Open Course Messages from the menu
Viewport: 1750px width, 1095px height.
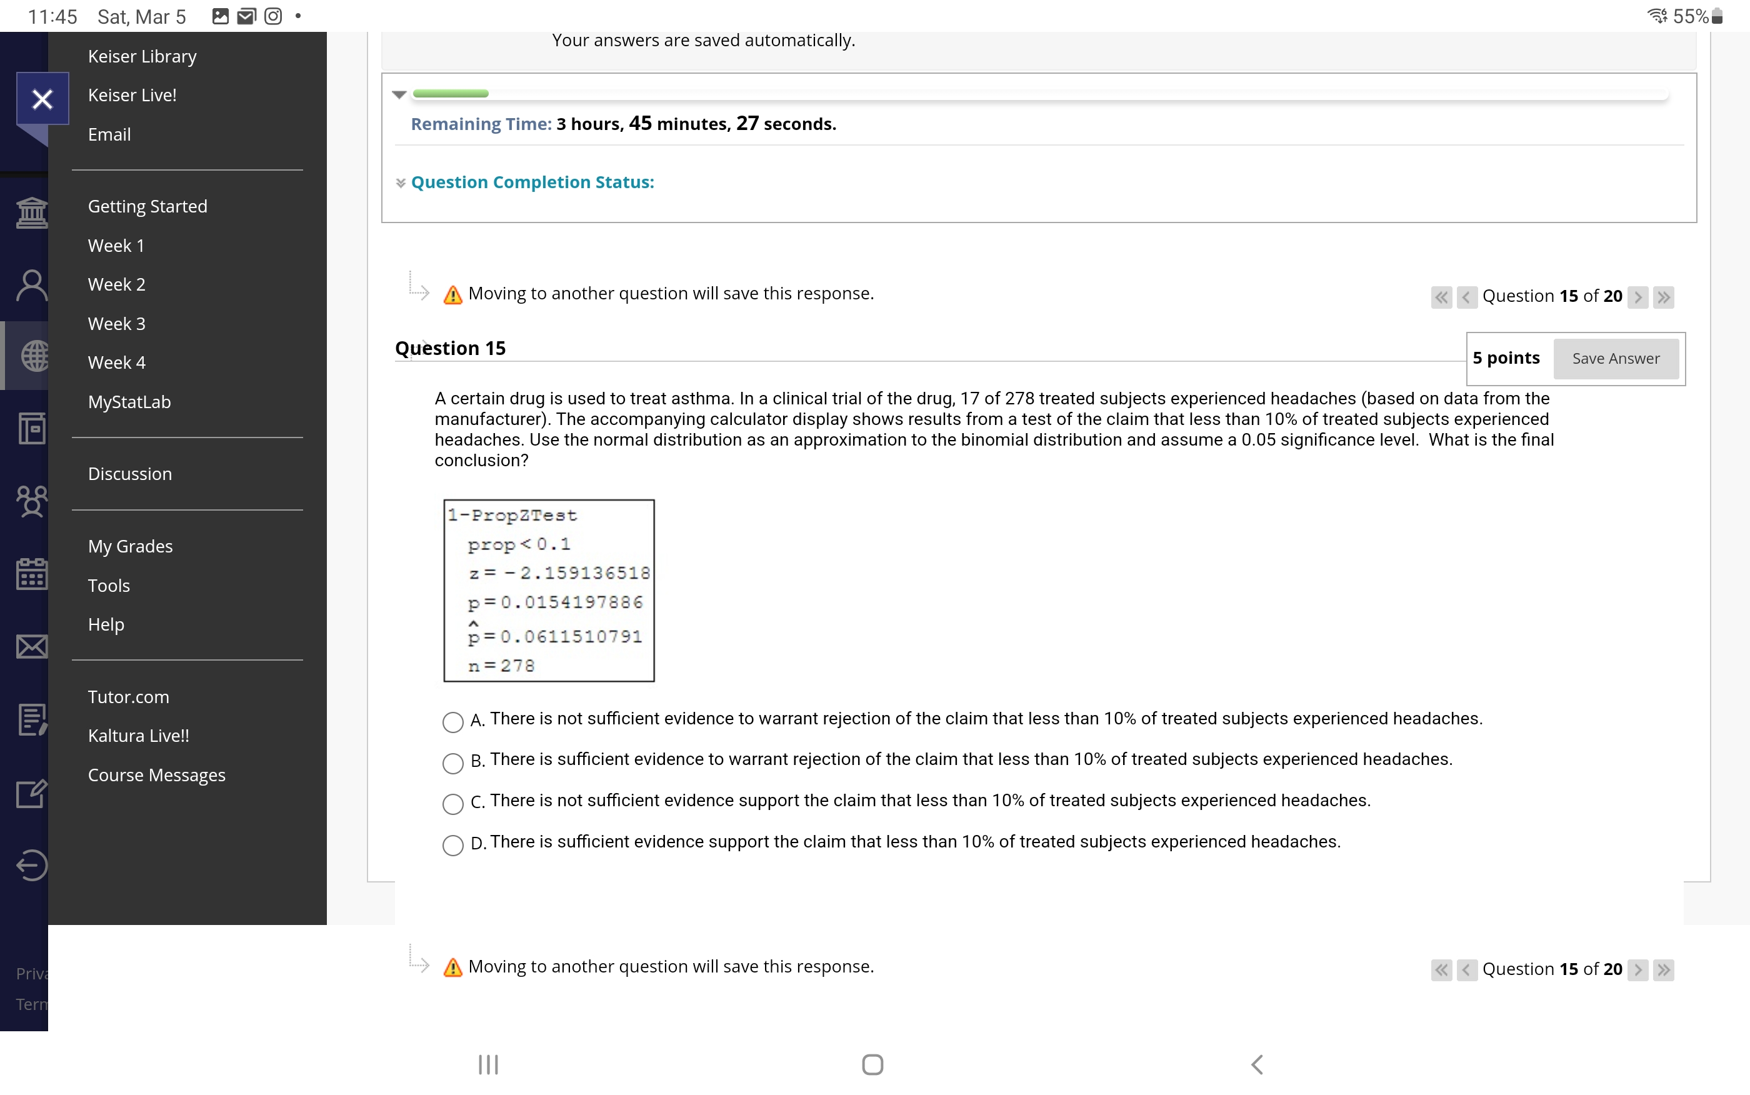pyautogui.click(x=156, y=775)
